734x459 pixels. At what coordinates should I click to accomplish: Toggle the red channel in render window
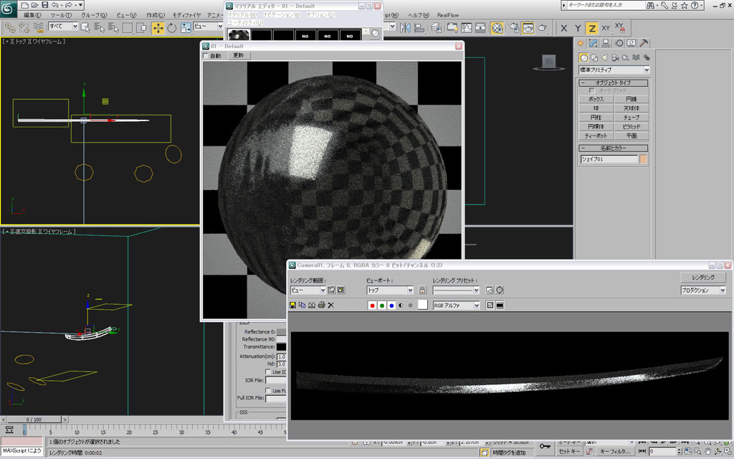(372, 305)
